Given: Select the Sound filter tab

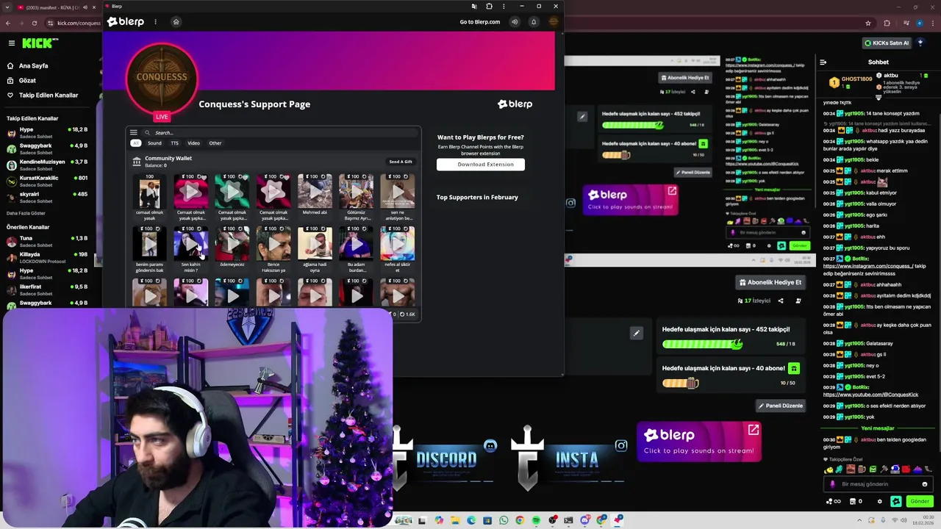Looking at the screenshot, I should [154, 143].
